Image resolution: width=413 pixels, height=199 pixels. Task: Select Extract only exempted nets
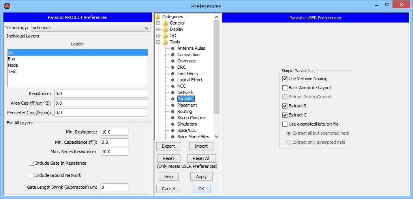289,142
